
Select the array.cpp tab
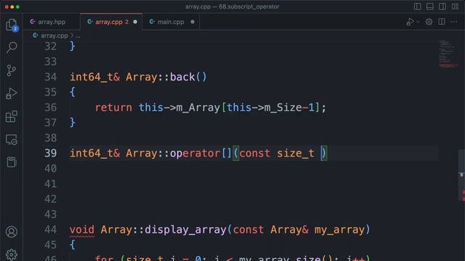pos(111,22)
